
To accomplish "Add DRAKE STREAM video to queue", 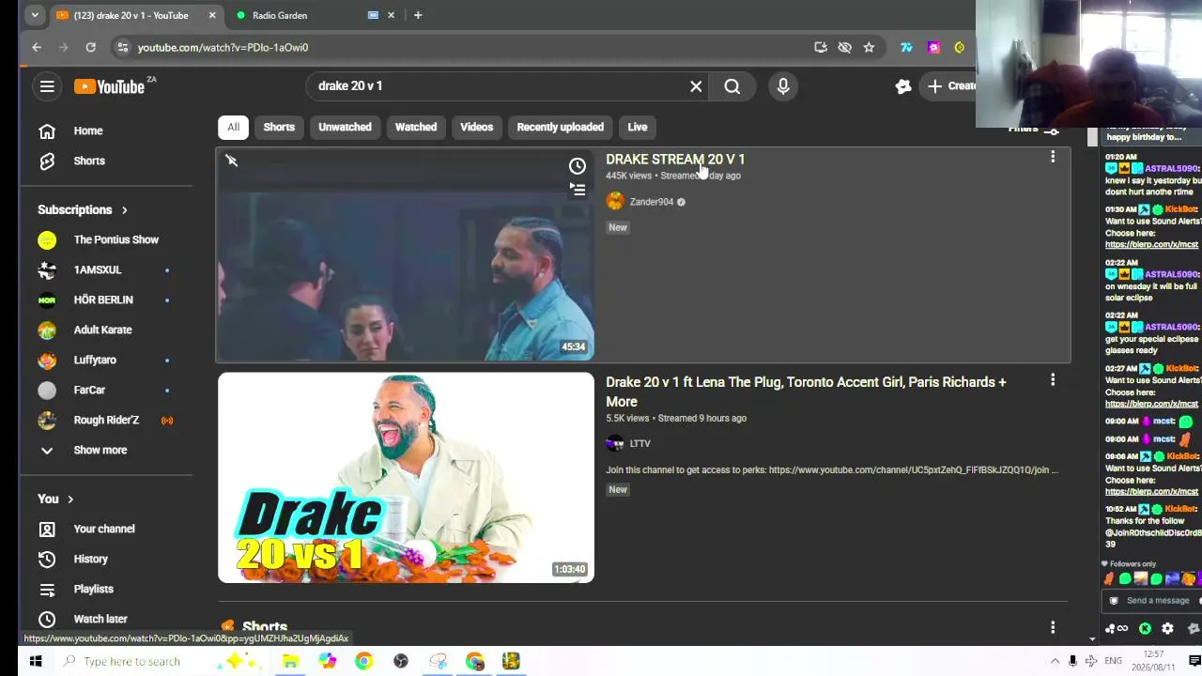I will click(x=578, y=190).
